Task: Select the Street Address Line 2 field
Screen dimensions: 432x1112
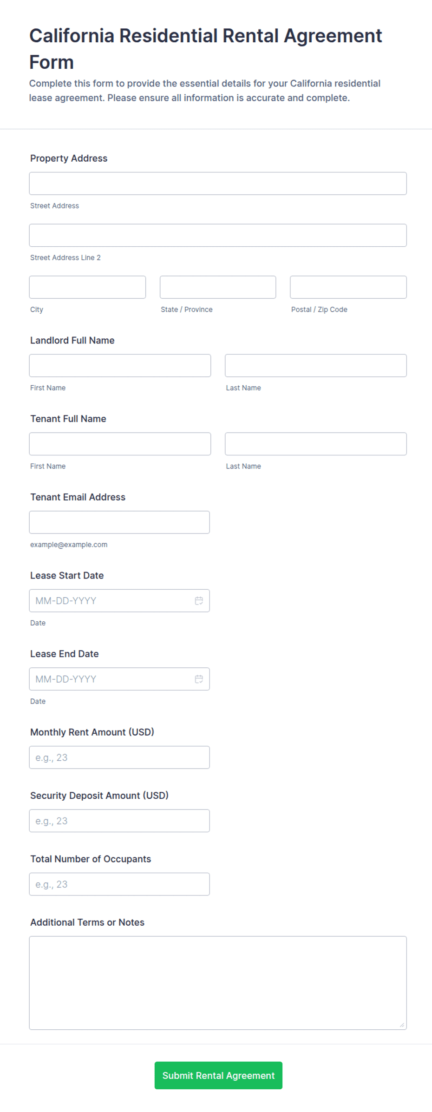Action: pos(218,235)
